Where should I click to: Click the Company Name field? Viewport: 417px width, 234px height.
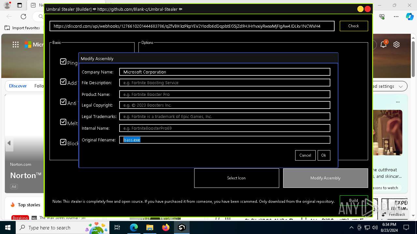[x=225, y=72]
